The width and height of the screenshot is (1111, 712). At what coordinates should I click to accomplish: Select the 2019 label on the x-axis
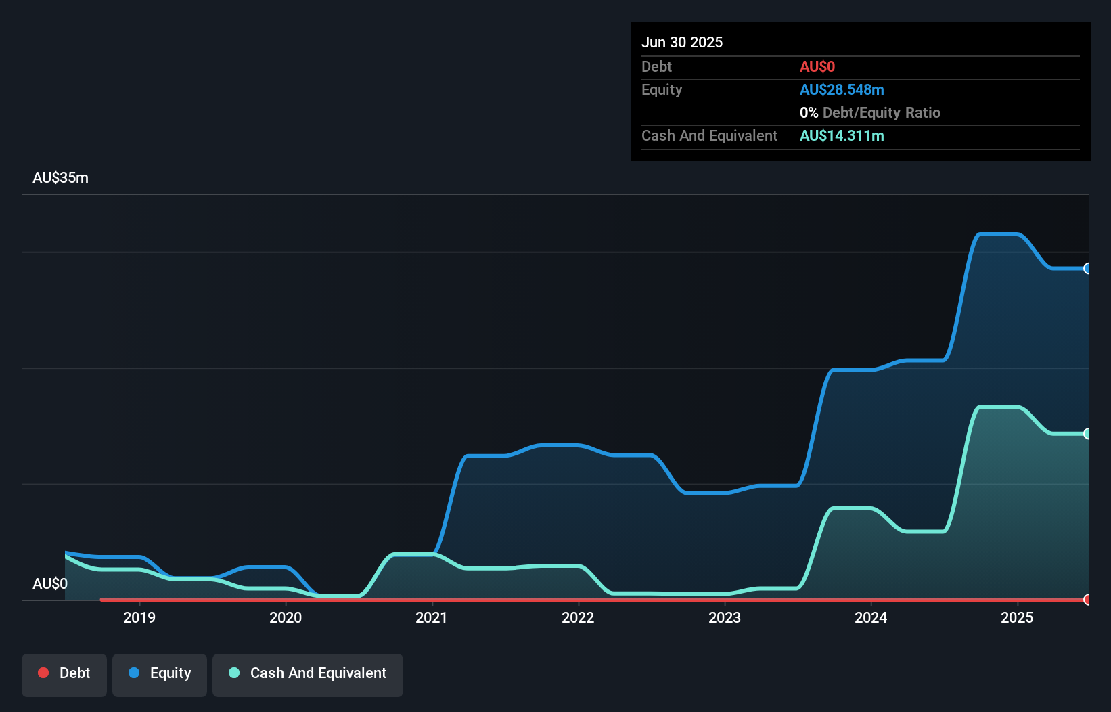(x=139, y=617)
